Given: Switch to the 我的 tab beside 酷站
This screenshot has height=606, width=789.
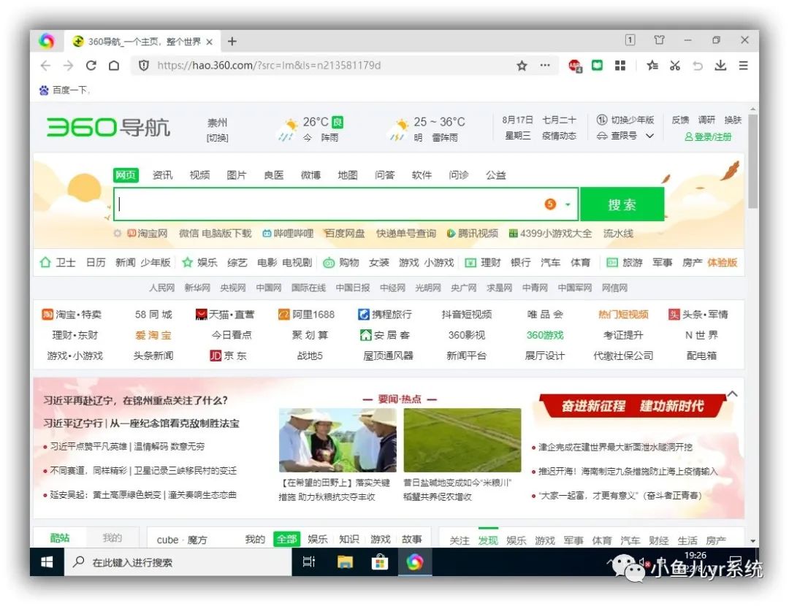Looking at the screenshot, I should (113, 537).
